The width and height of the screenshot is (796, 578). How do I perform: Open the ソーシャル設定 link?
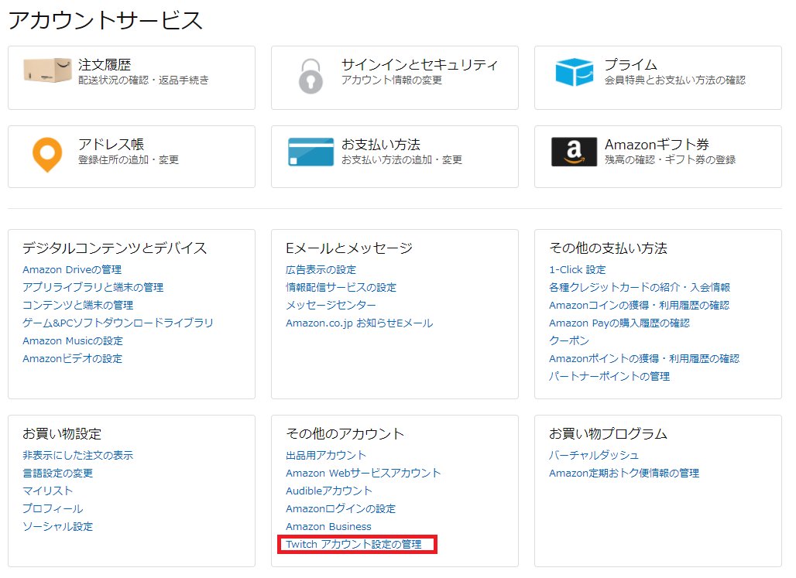58,526
